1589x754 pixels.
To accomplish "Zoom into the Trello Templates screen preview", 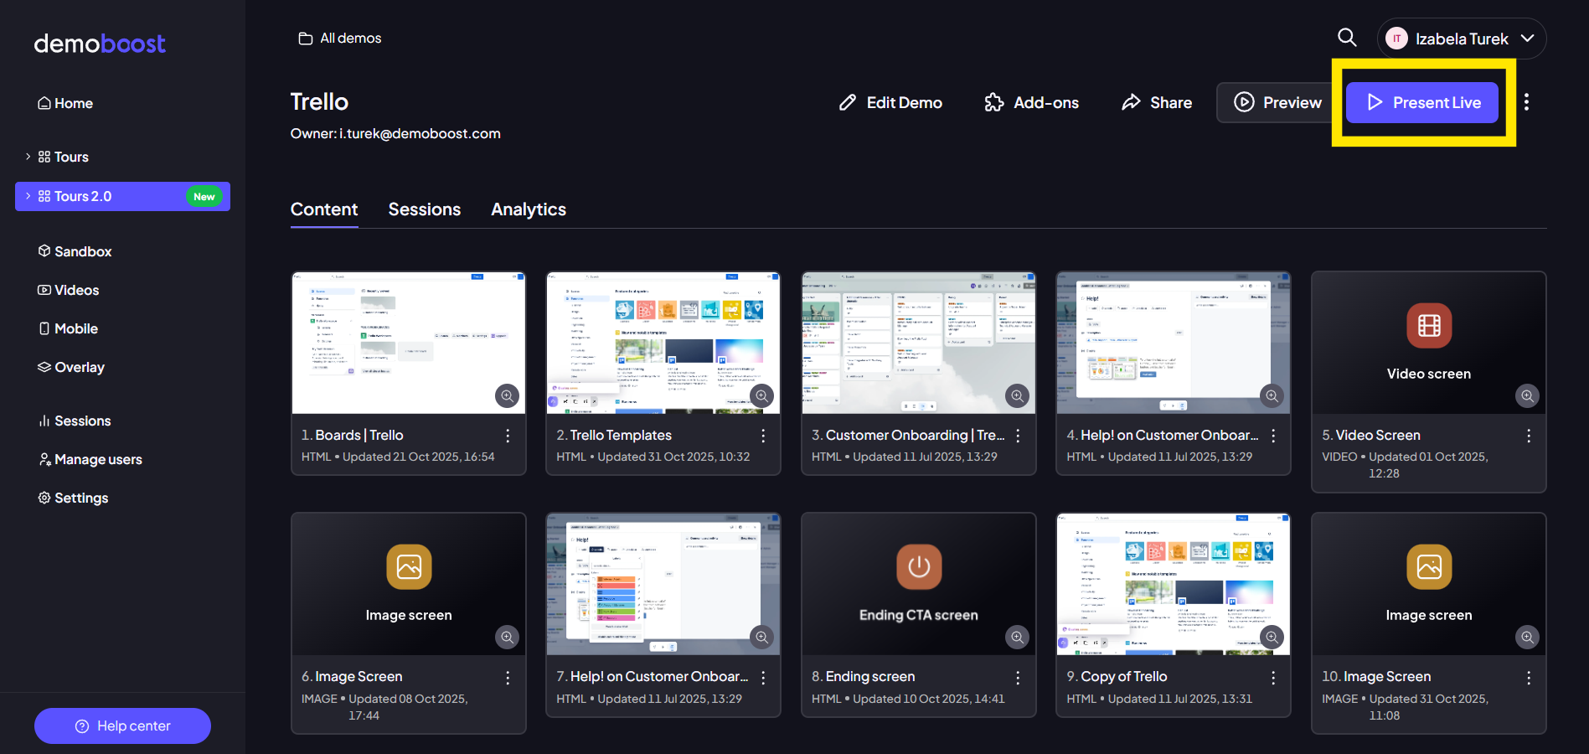I will (x=761, y=395).
